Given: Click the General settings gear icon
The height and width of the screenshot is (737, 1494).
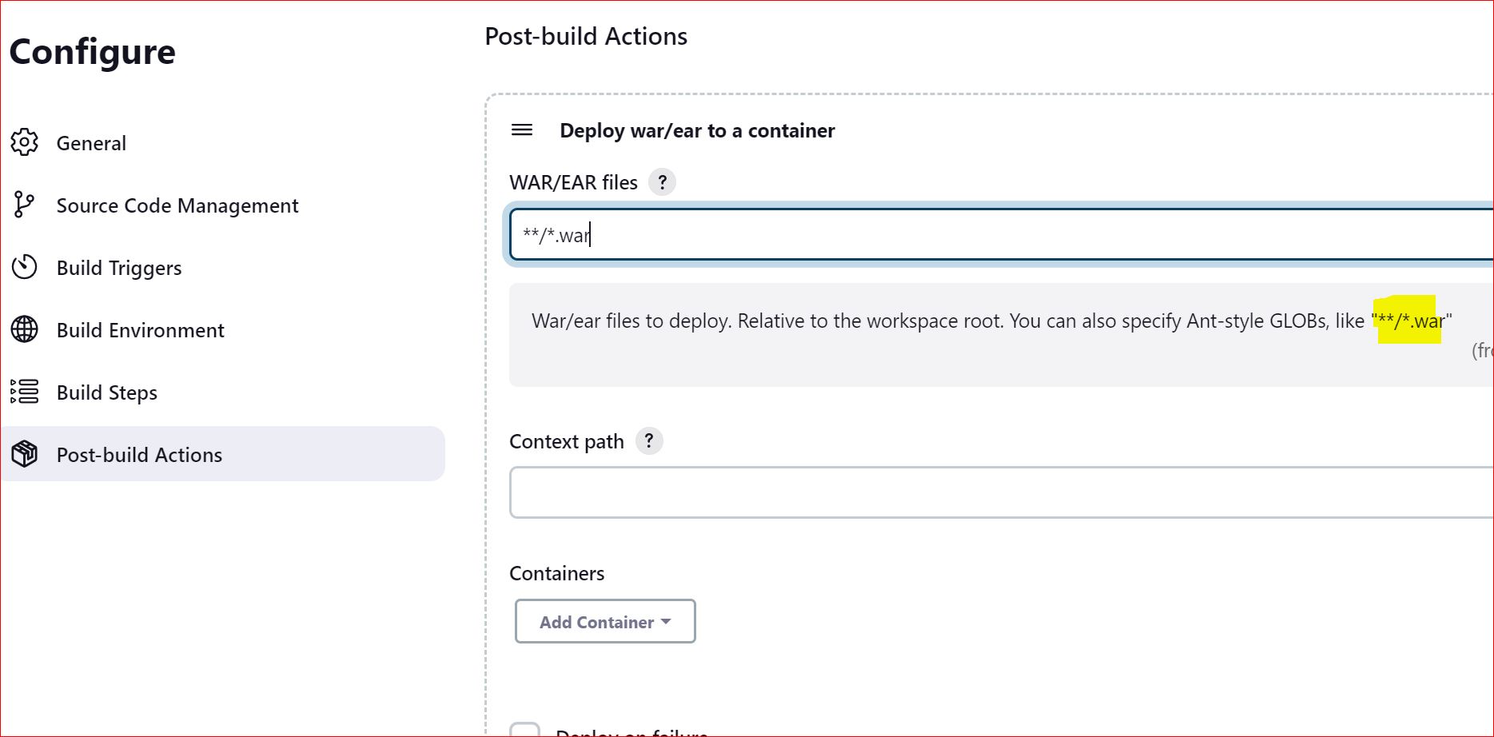Looking at the screenshot, I should click(x=24, y=142).
